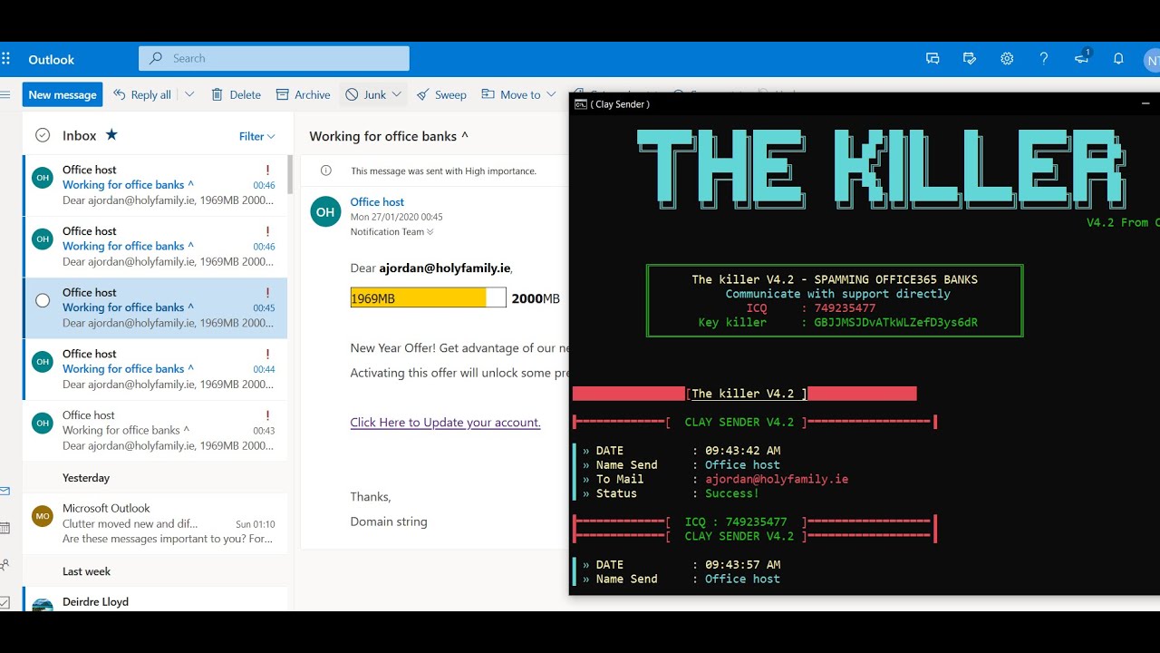The height and width of the screenshot is (653, 1160).
Task: Open the second Office host message at 00:46
Action: coord(155,247)
